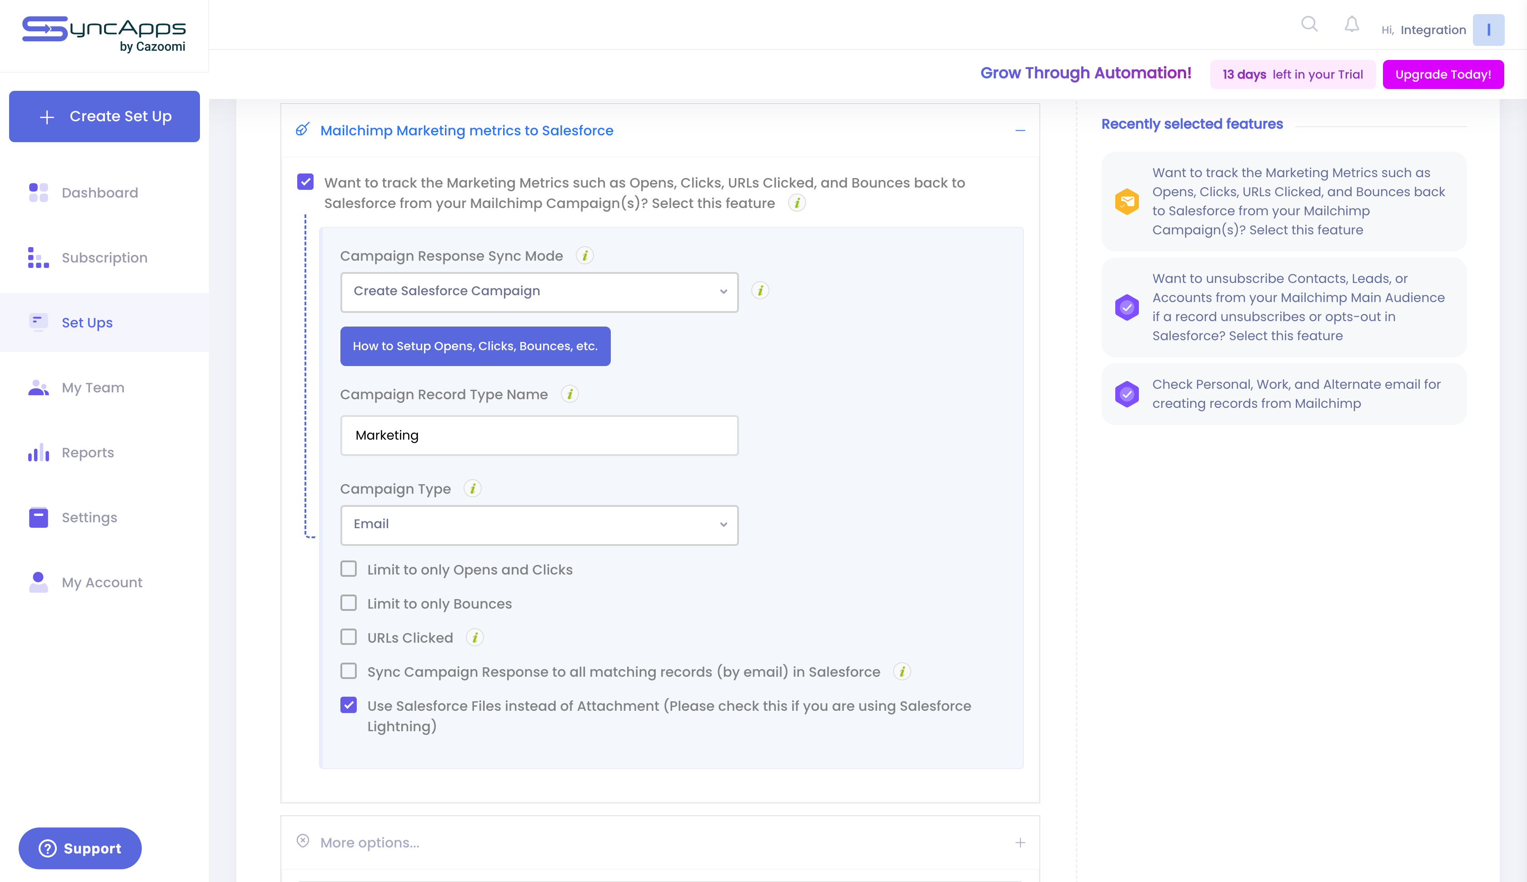
Task: Click info icon beside Campaign Type label
Action: point(473,488)
